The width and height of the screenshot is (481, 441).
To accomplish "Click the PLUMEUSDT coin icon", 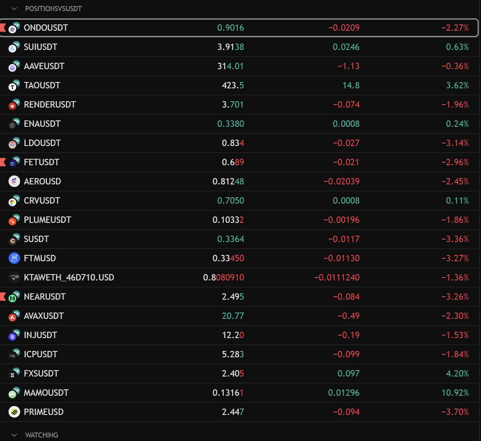I will point(14,220).
